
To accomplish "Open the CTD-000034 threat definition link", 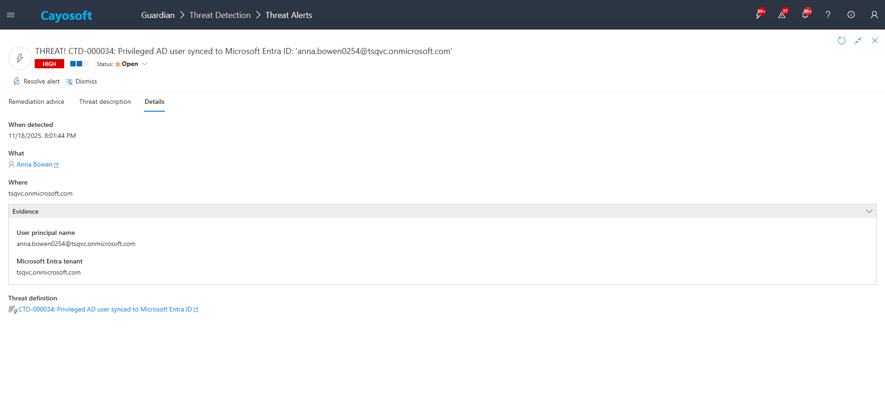I will click(105, 310).
